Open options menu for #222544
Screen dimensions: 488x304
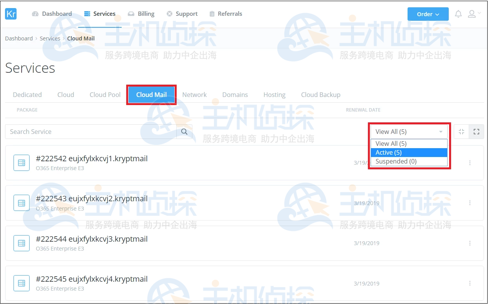coord(470,243)
